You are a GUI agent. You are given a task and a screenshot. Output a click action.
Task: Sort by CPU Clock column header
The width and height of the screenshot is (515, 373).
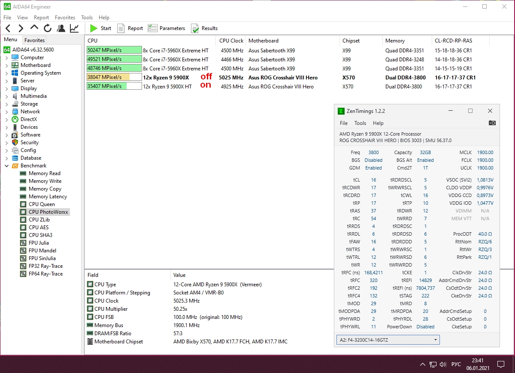click(231, 41)
